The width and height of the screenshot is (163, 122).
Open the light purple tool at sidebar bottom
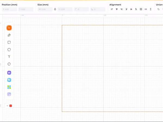(9, 94)
